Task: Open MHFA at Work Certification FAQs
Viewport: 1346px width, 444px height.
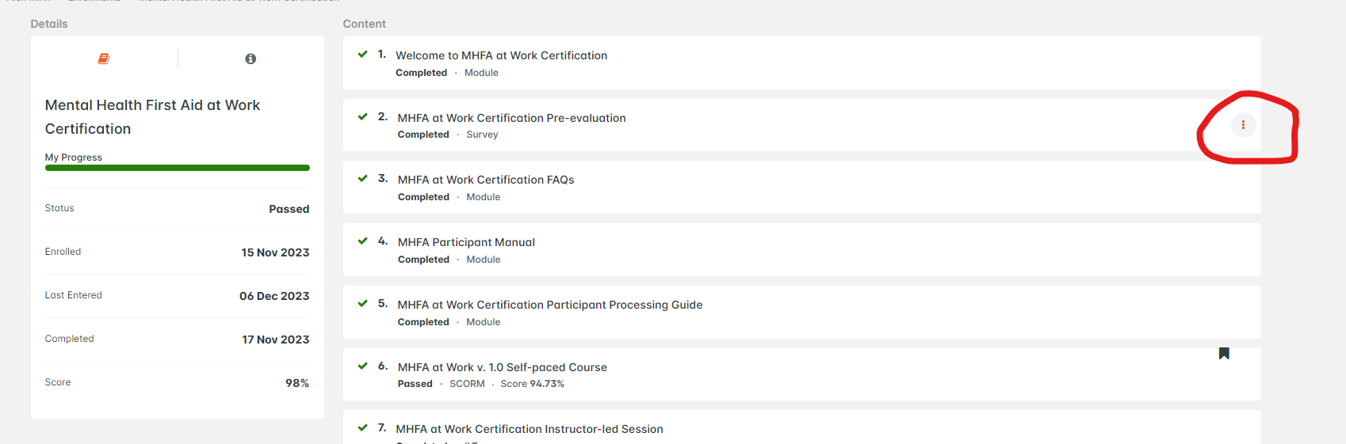Action: click(486, 180)
